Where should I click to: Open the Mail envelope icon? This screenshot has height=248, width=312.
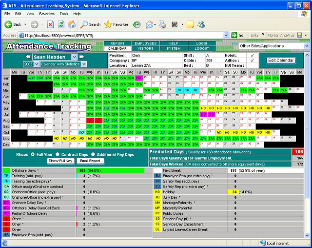pyautogui.click(x=149, y=24)
